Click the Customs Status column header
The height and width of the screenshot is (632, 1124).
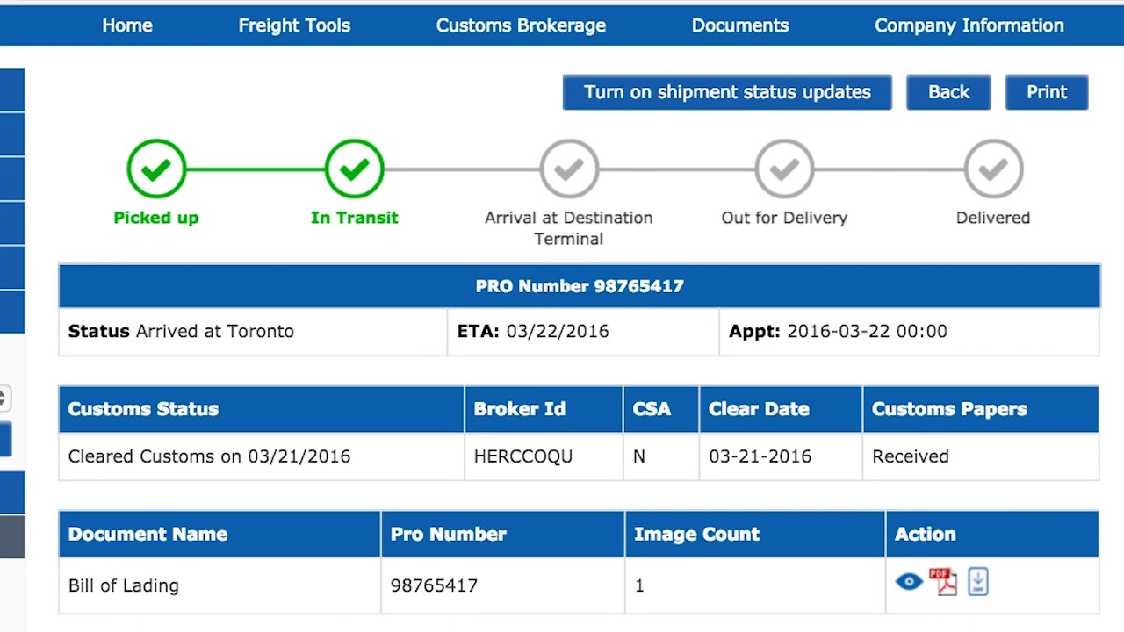click(143, 409)
